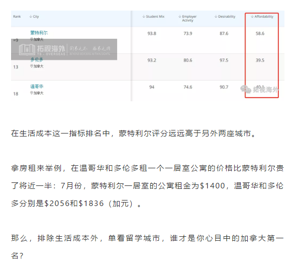Screen dimensions: 291x269
Task: Click location pin under 蒙特利尔
Action: (32, 39)
